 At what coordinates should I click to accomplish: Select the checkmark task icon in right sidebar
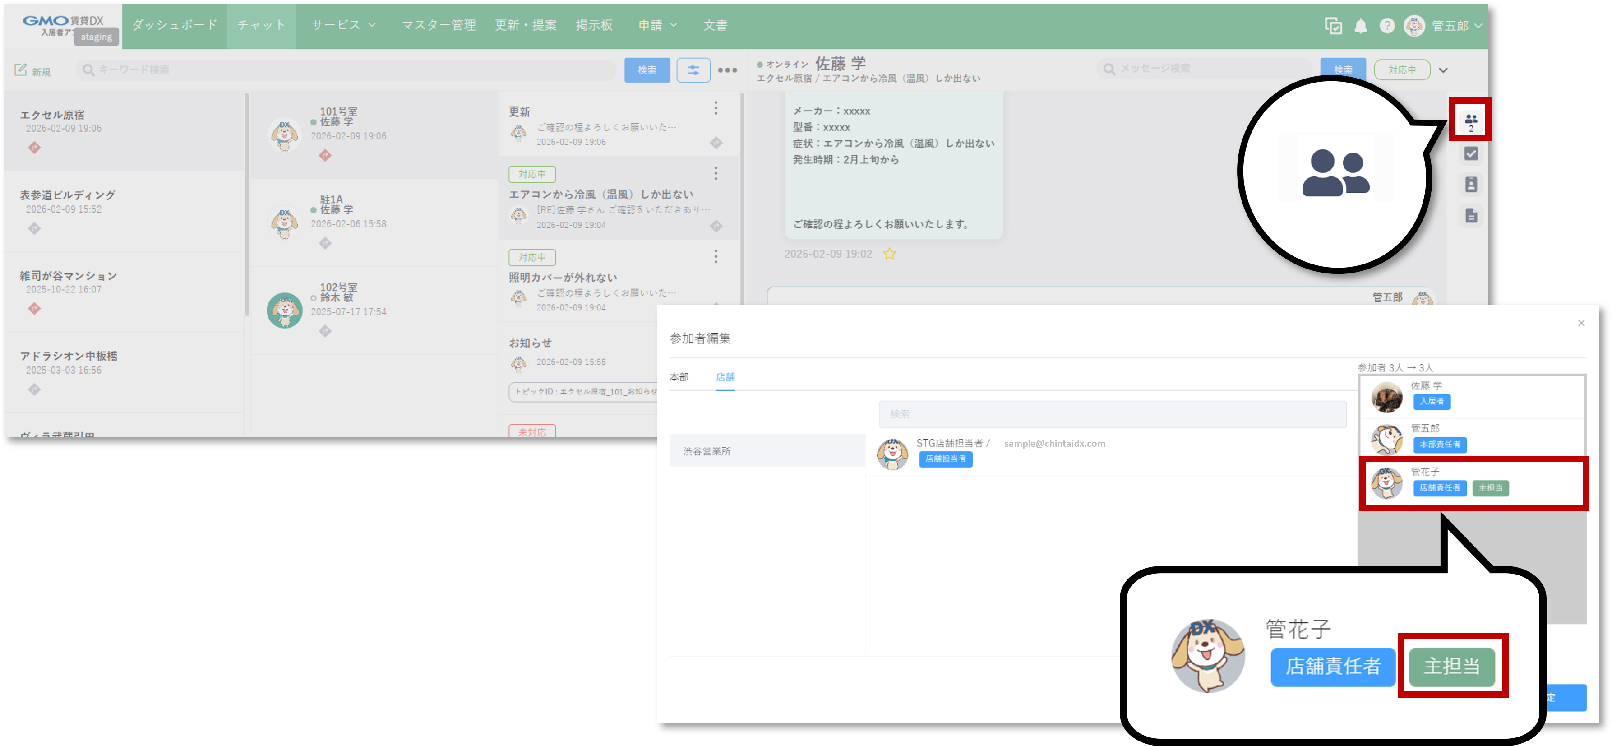[1471, 153]
